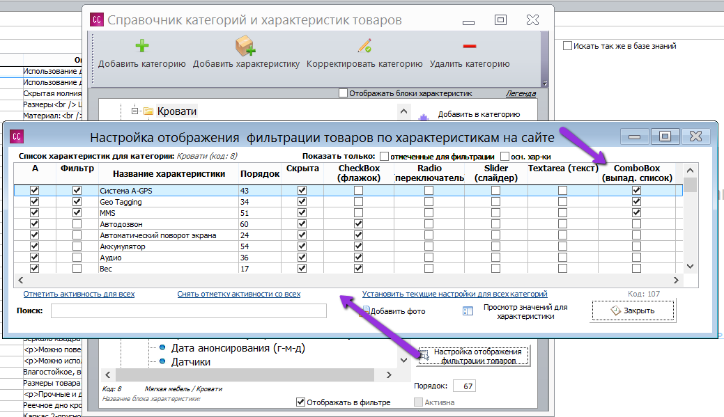The height and width of the screenshot is (417, 724).
Task: Toggle the Slider column checkbox for Аудио
Action: [496, 258]
